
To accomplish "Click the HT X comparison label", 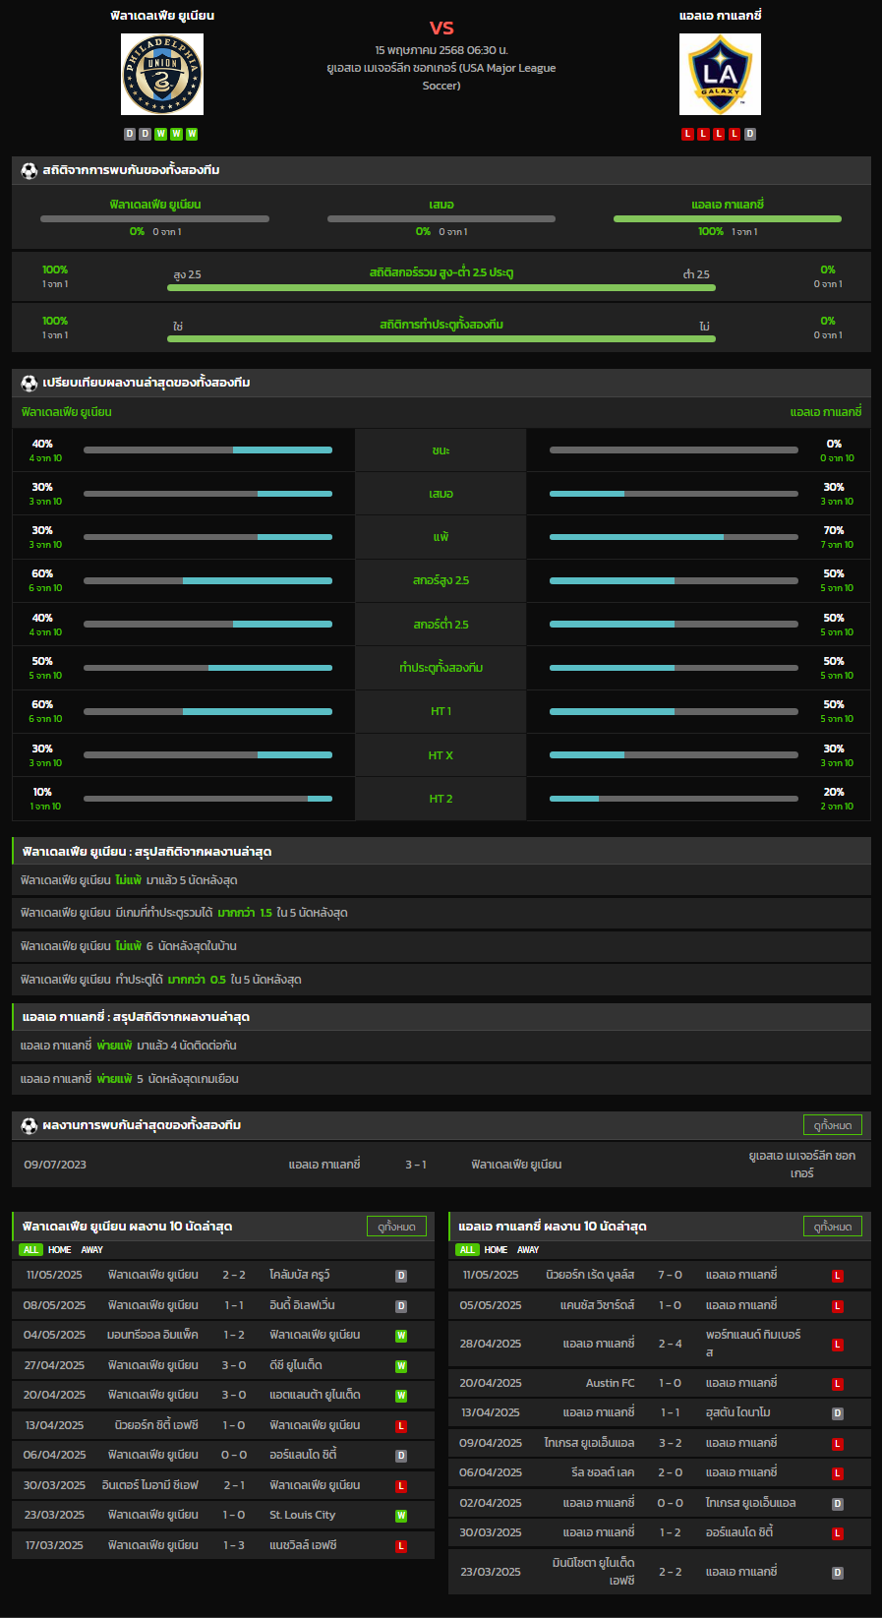I will click(x=441, y=755).
